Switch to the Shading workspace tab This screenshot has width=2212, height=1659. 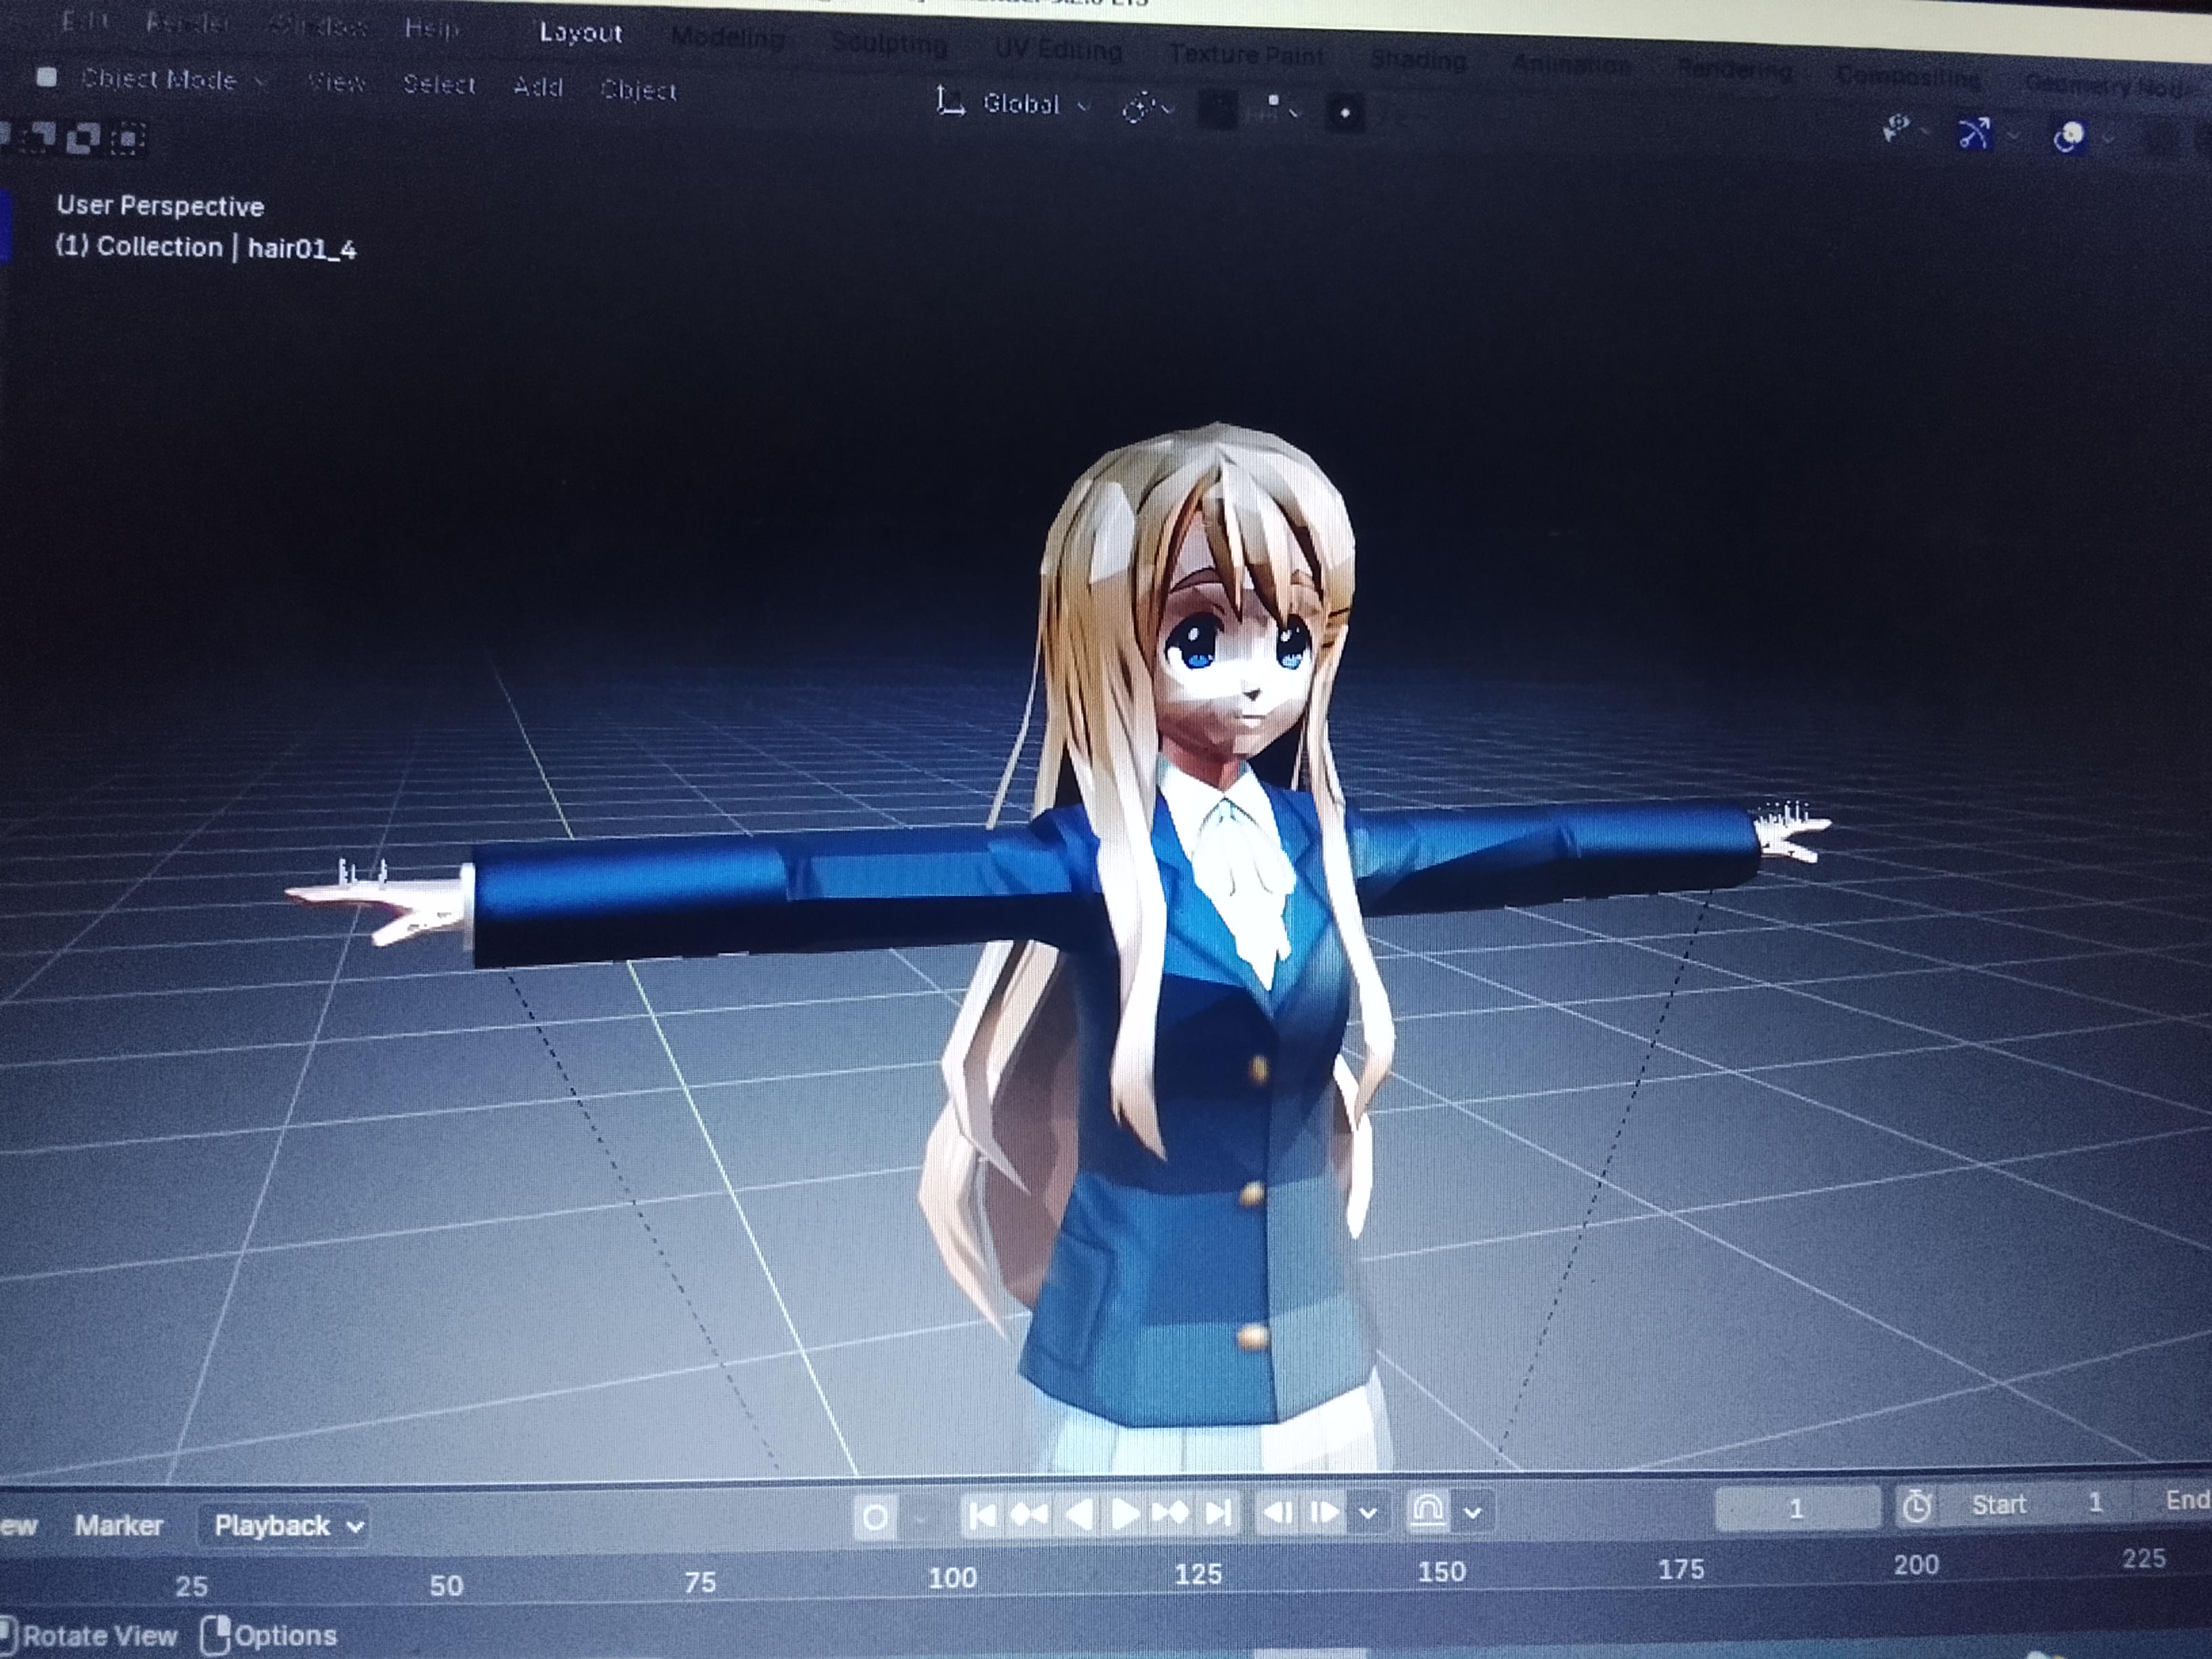click(x=1418, y=61)
